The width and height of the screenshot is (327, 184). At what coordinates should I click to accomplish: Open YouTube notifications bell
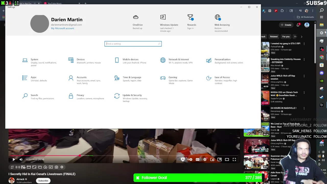[x=298, y=25]
